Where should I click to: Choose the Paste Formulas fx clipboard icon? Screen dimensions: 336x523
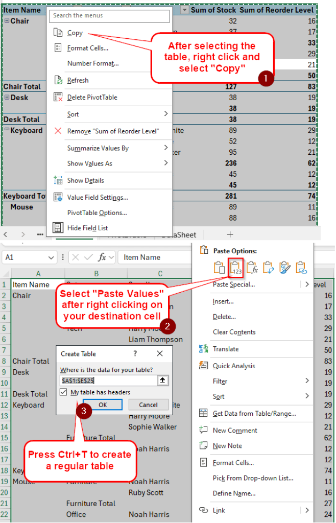252,267
